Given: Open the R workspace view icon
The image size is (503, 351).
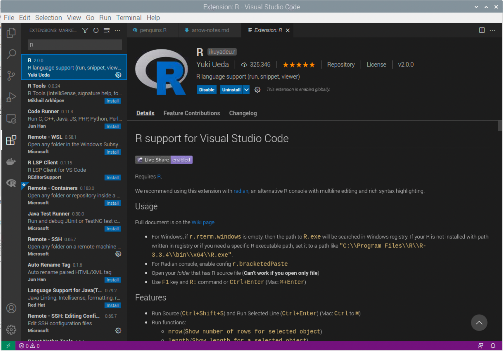Looking at the screenshot, I should tap(11, 183).
